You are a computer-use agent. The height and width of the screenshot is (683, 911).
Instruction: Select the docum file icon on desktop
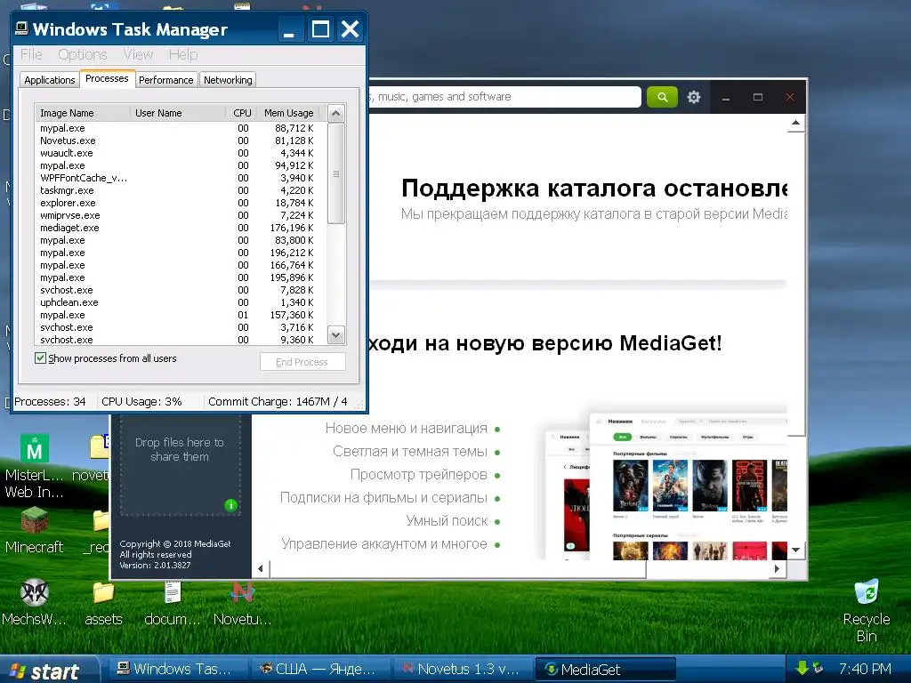click(x=173, y=603)
